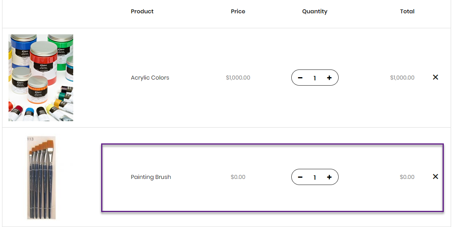Open the Painting Brush product image

point(41,178)
